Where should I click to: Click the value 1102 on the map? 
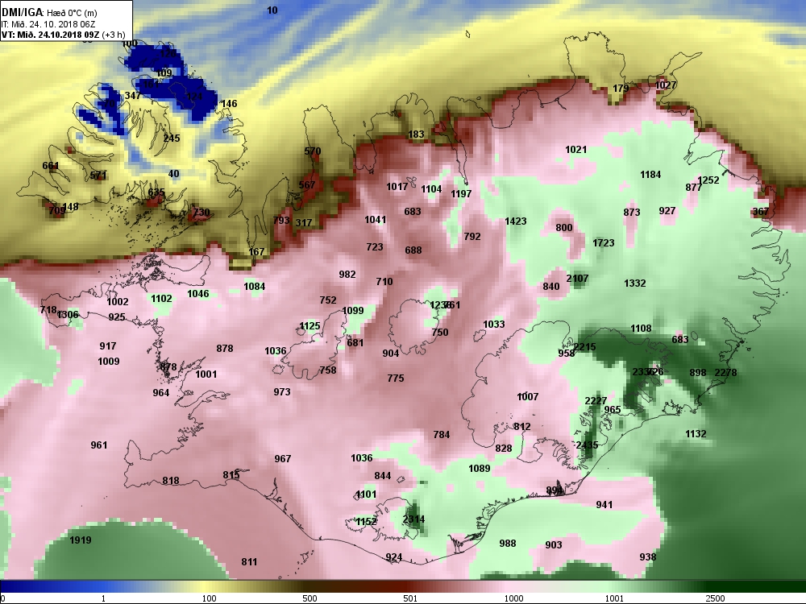coord(161,299)
